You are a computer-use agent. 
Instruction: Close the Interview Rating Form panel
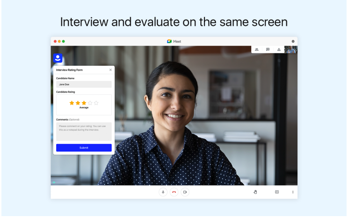[110, 70]
